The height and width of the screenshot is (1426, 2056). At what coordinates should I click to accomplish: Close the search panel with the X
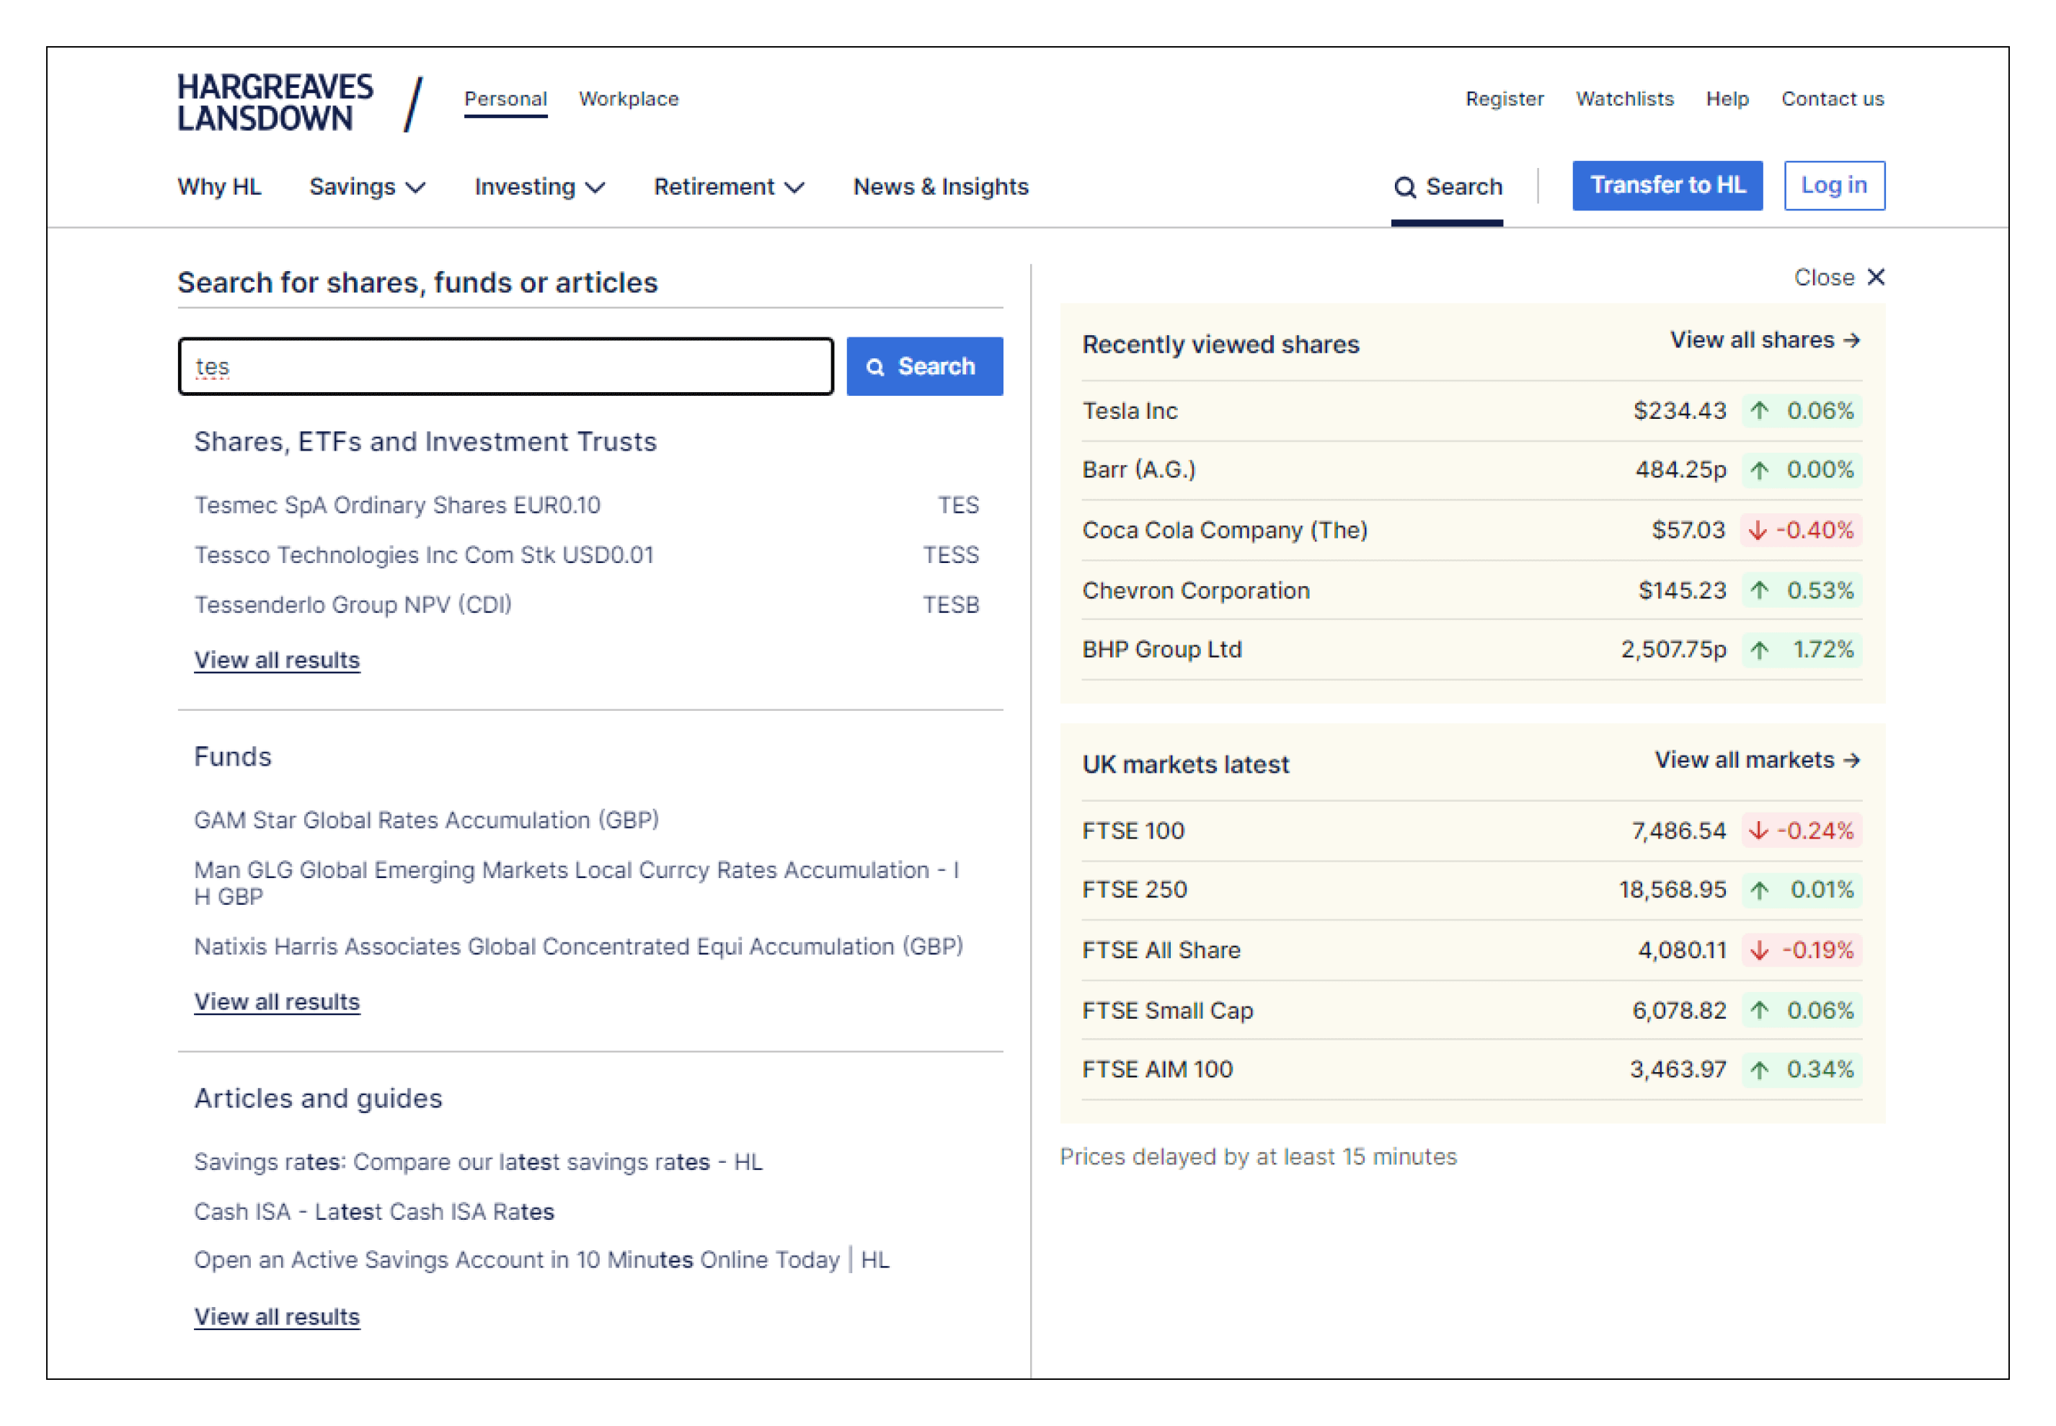click(1876, 277)
